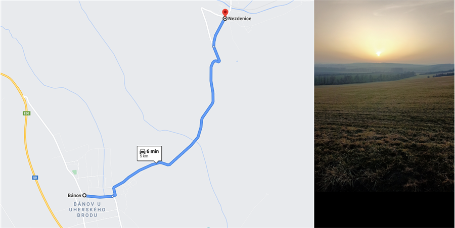Click the black bar below the photo
Viewport: 455px width, 228px height.
[385, 210]
